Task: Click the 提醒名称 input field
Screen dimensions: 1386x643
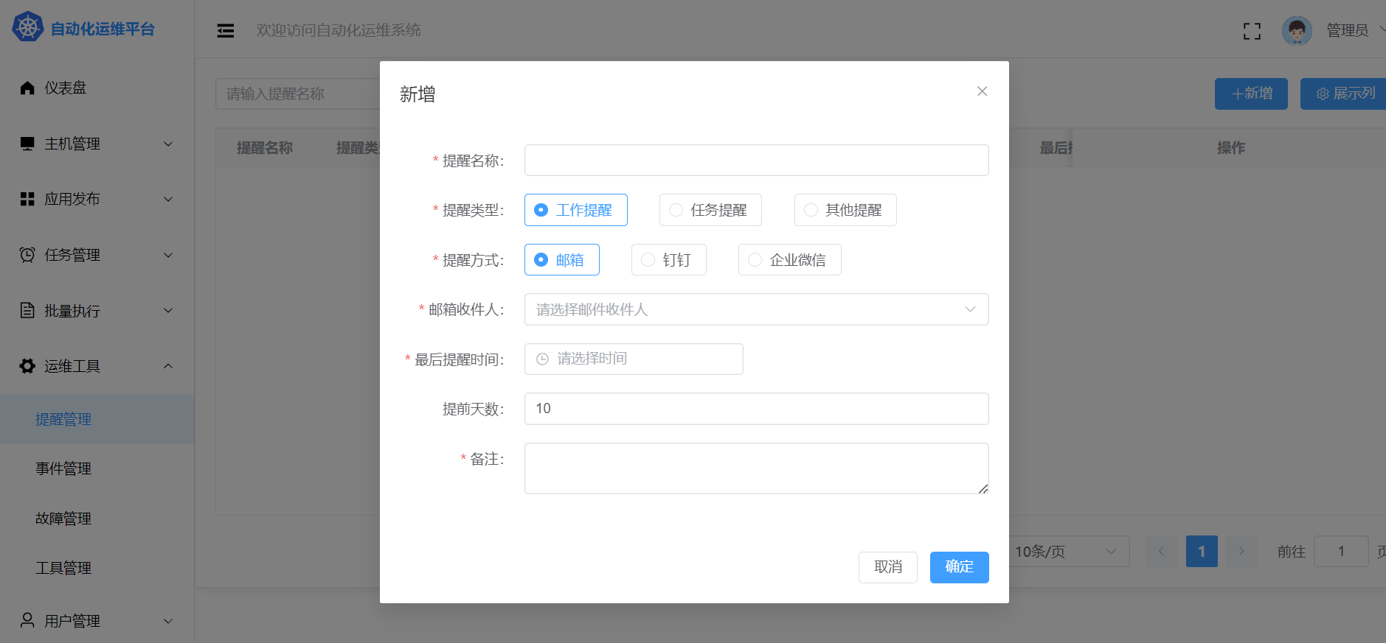Action: pos(756,161)
